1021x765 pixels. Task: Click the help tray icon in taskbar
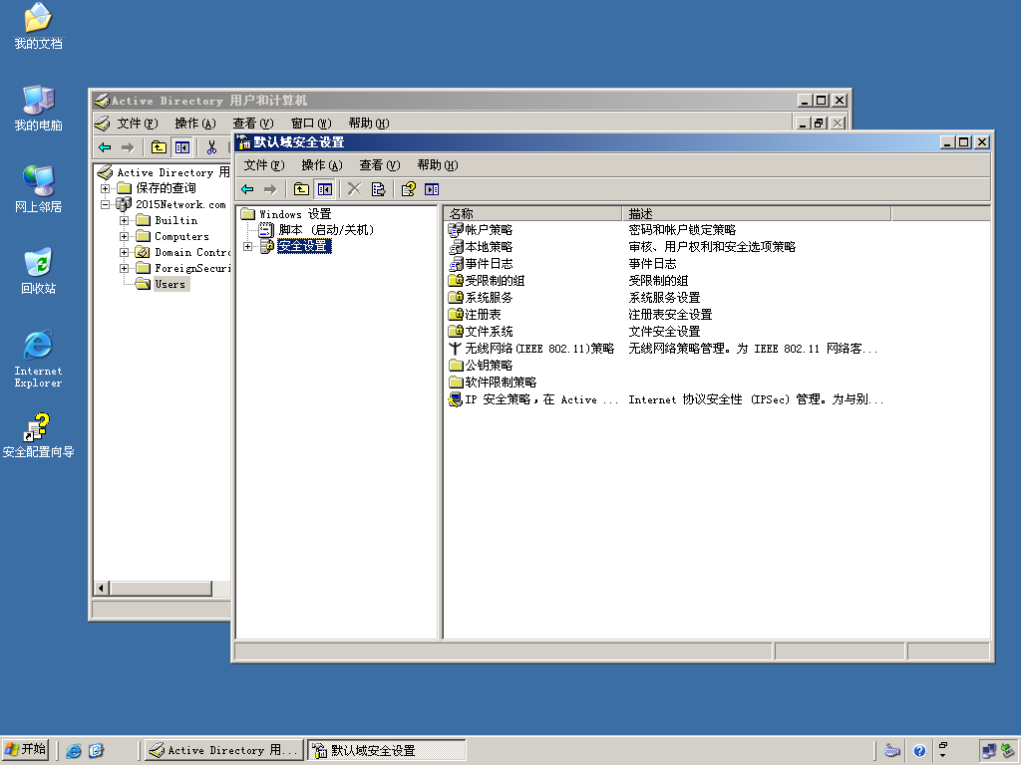pos(919,751)
